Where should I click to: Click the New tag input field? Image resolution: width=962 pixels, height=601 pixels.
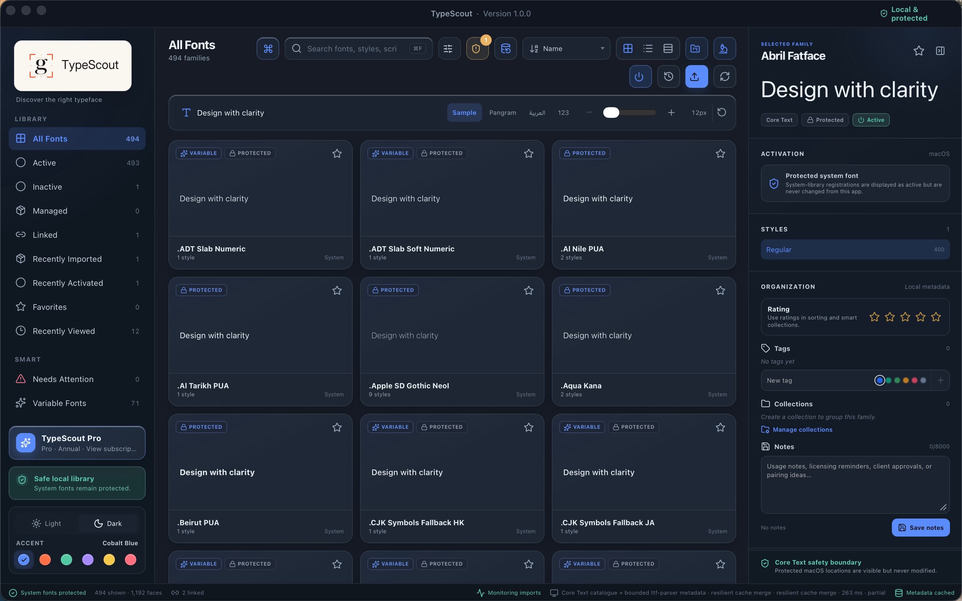(817, 380)
